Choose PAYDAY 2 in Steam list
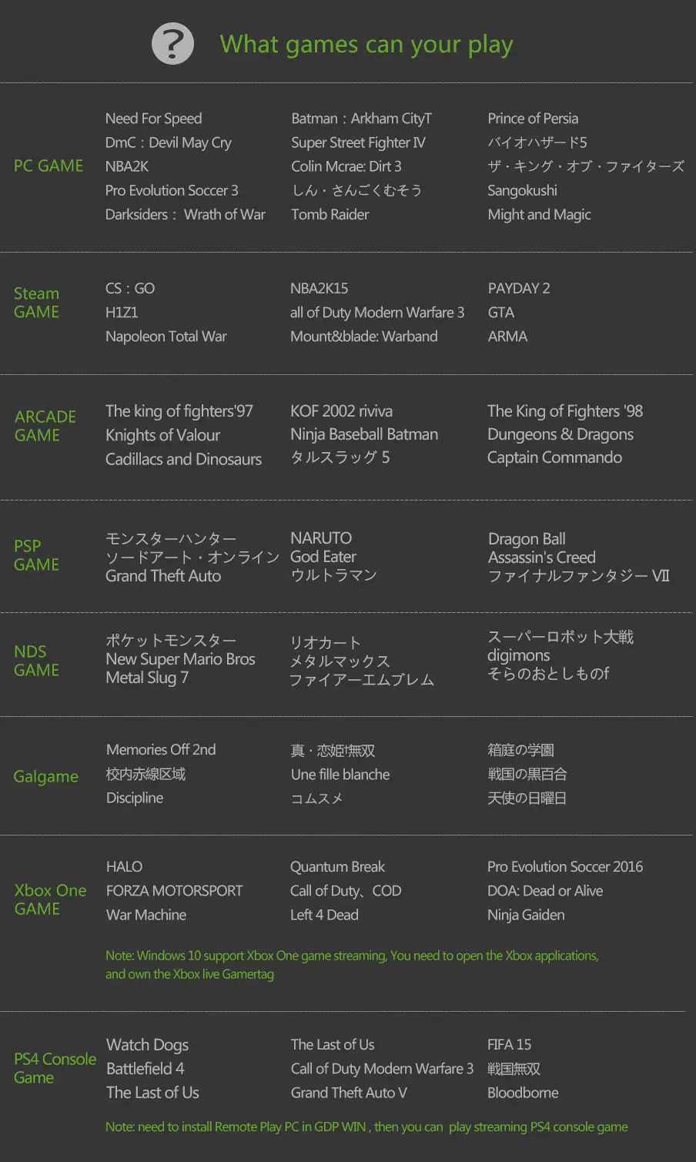This screenshot has width=696, height=1162. [519, 289]
